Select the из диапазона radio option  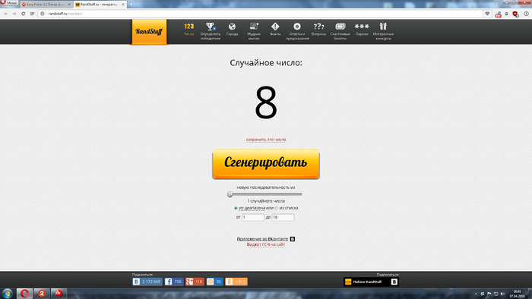coord(236,208)
